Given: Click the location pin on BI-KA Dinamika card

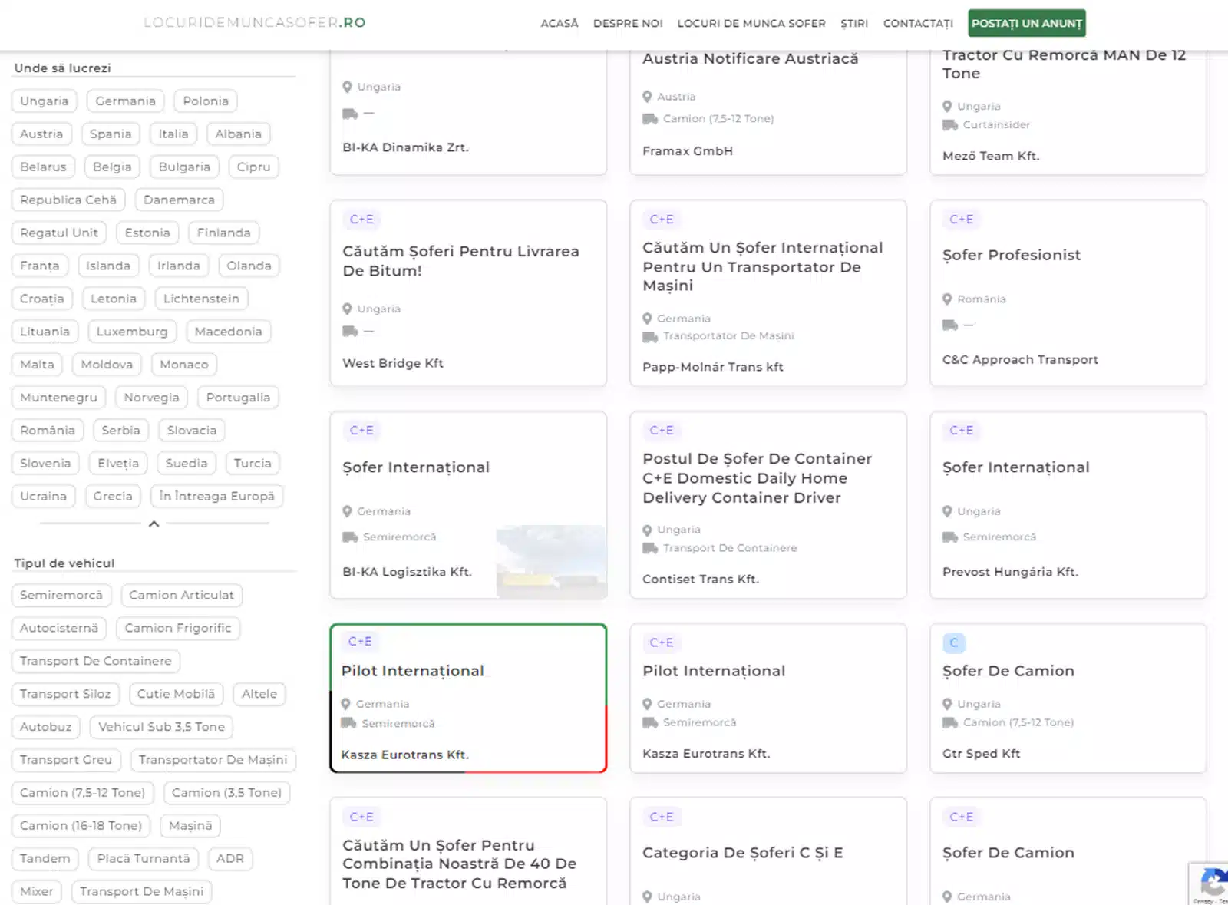Looking at the screenshot, I should (347, 88).
